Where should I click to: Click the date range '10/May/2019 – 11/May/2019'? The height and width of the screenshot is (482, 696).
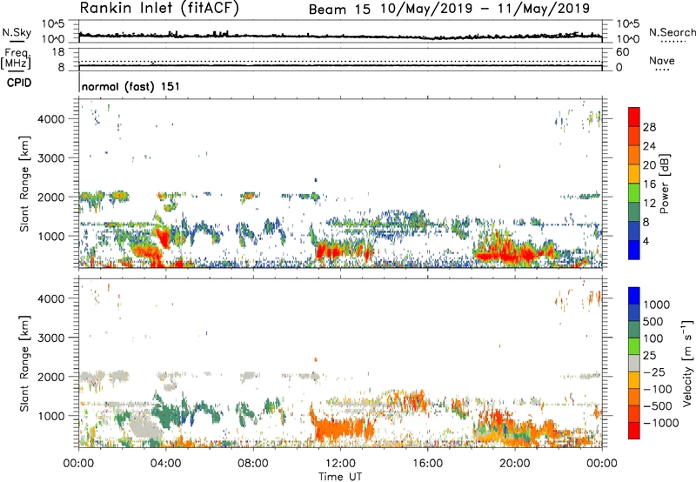point(485,9)
